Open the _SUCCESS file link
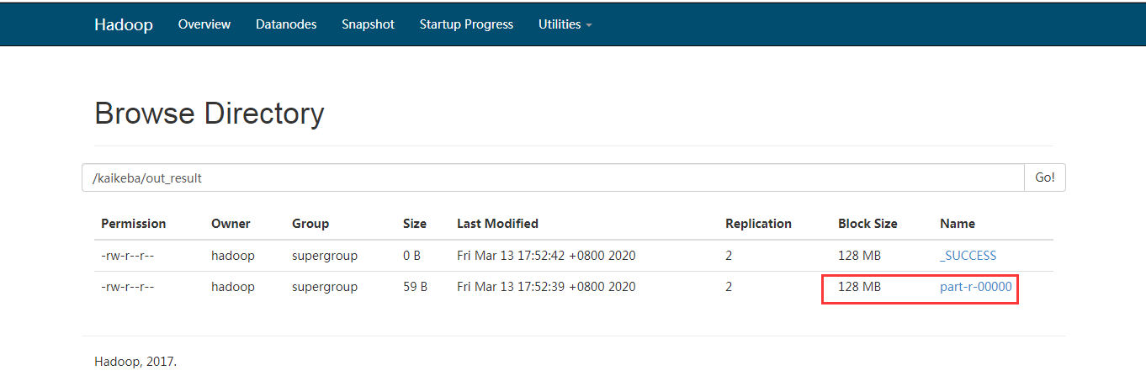The width and height of the screenshot is (1146, 376). (968, 256)
